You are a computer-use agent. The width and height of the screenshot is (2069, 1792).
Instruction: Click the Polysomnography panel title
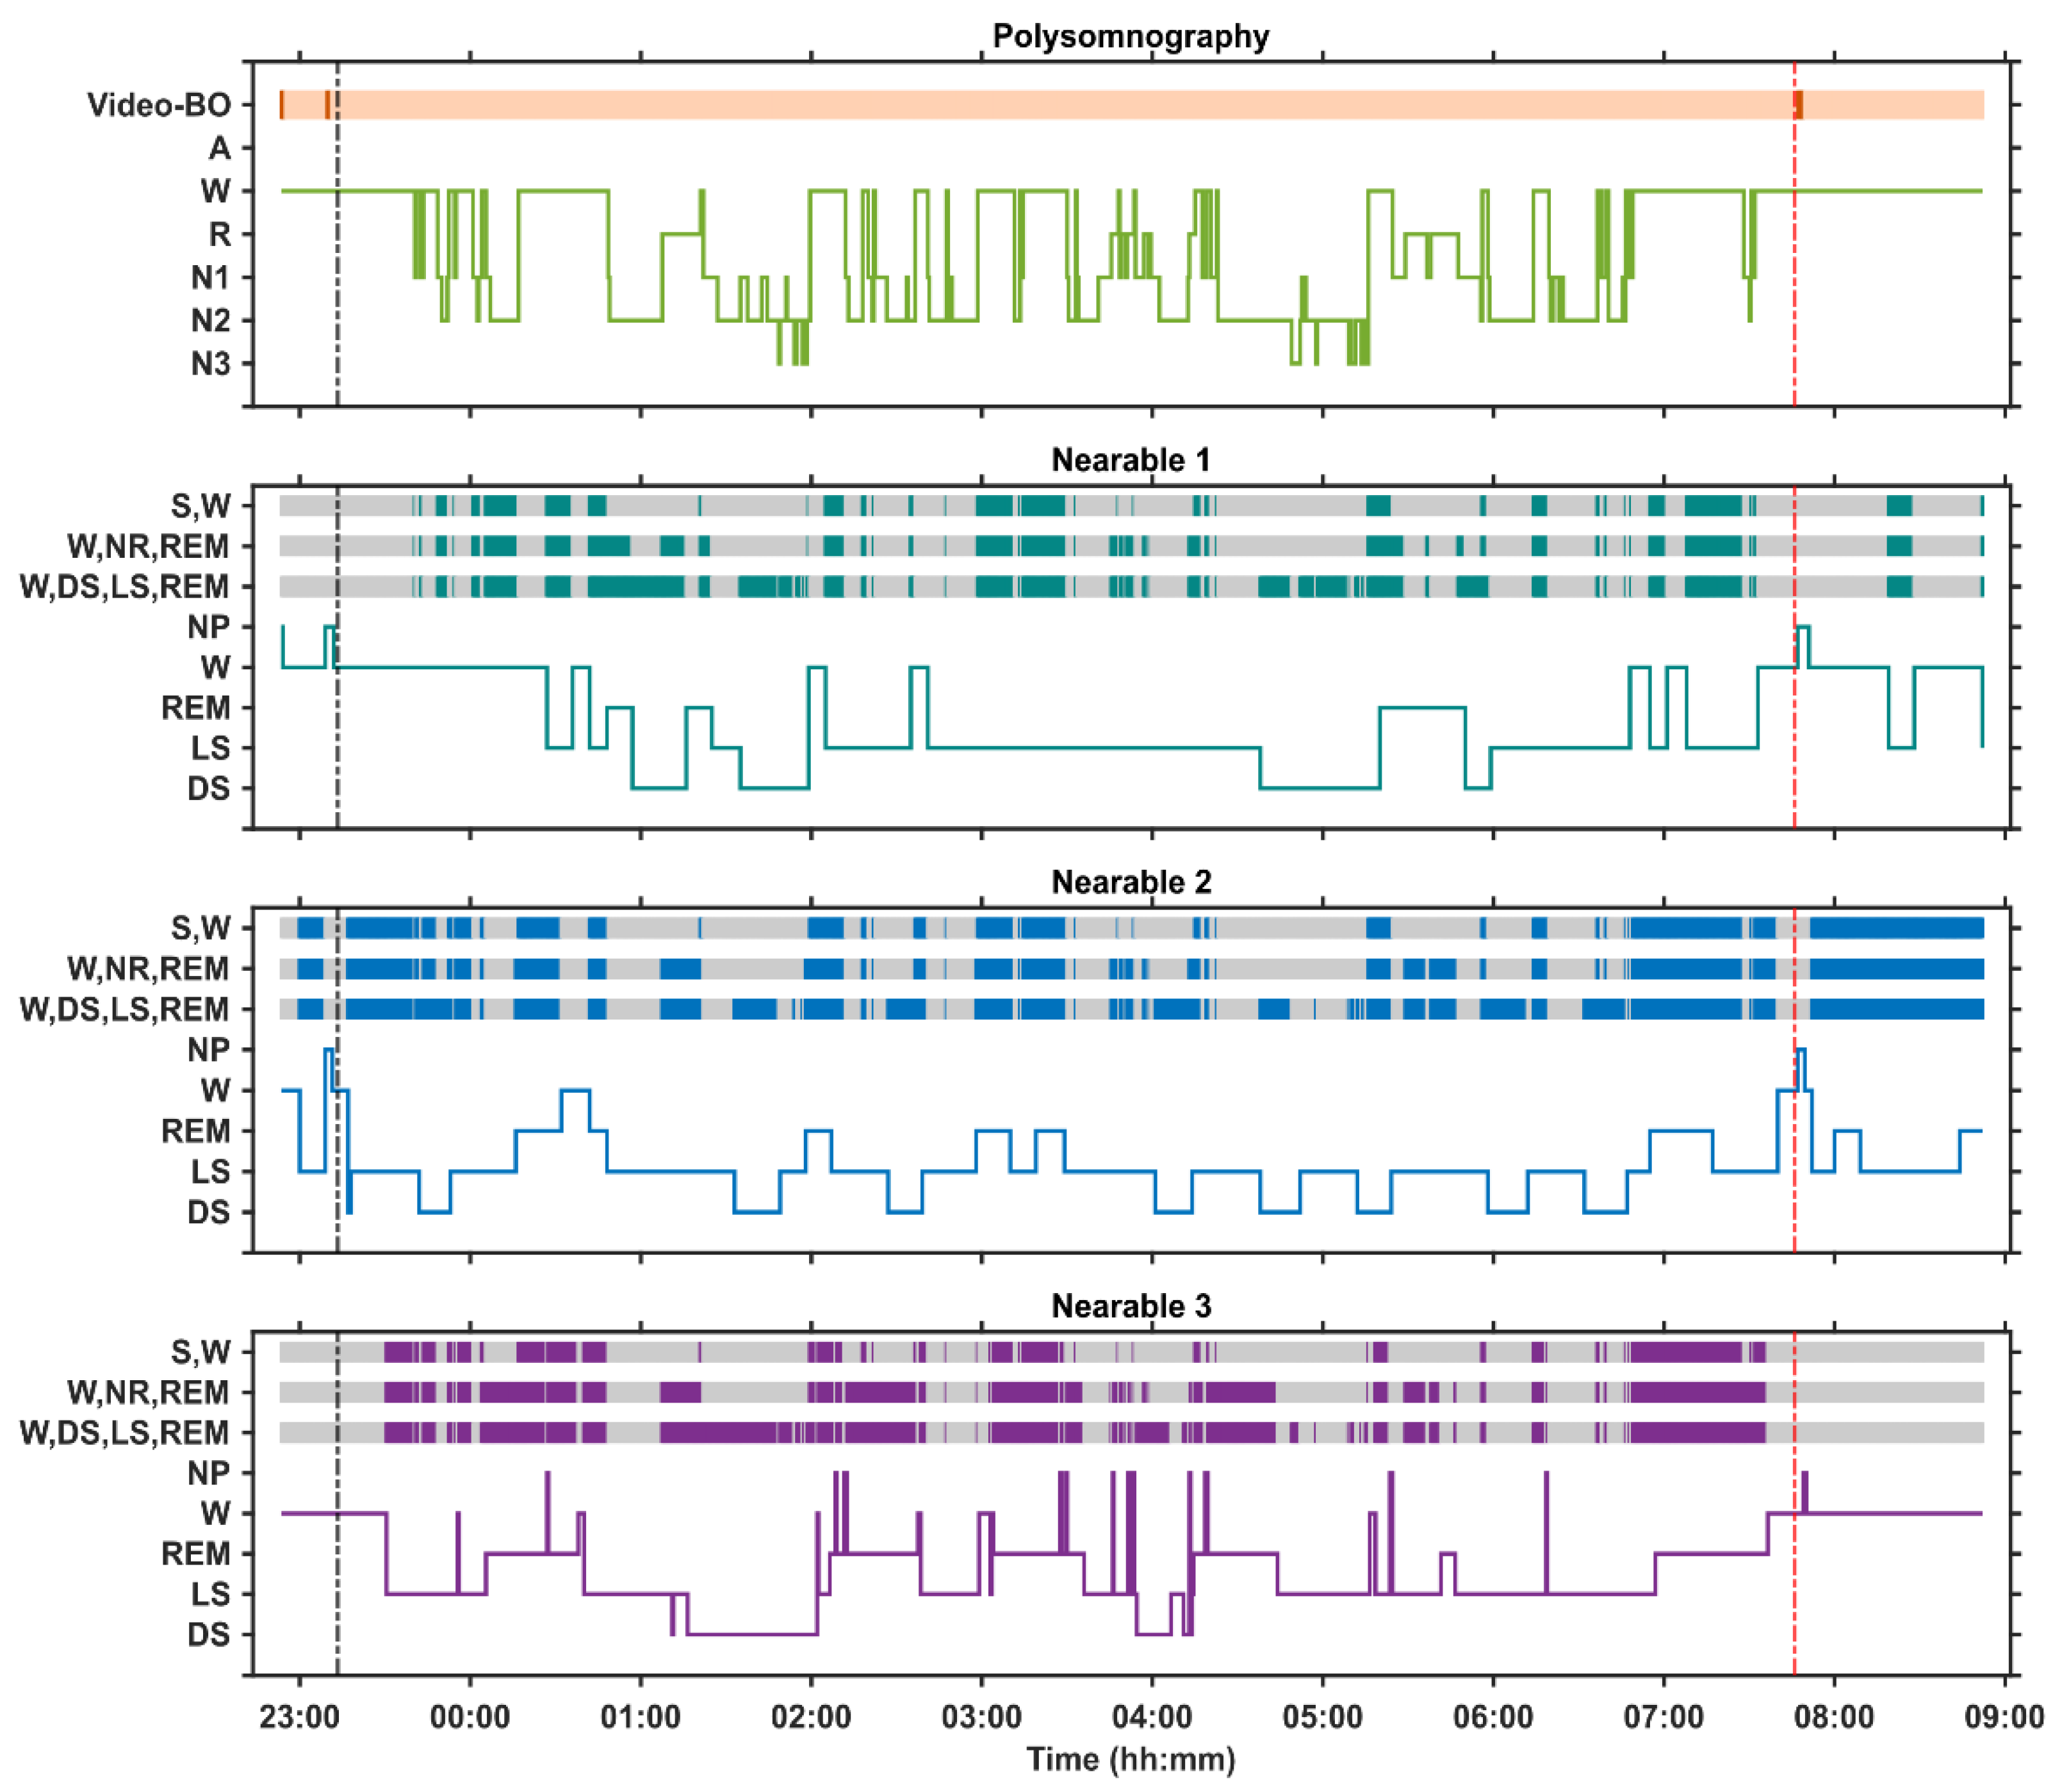tap(1130, 36)
